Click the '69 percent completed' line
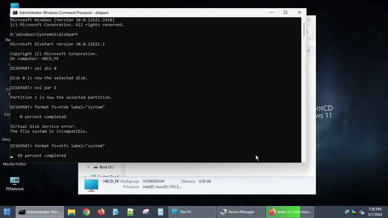The image size is (388, 218). 42,155
